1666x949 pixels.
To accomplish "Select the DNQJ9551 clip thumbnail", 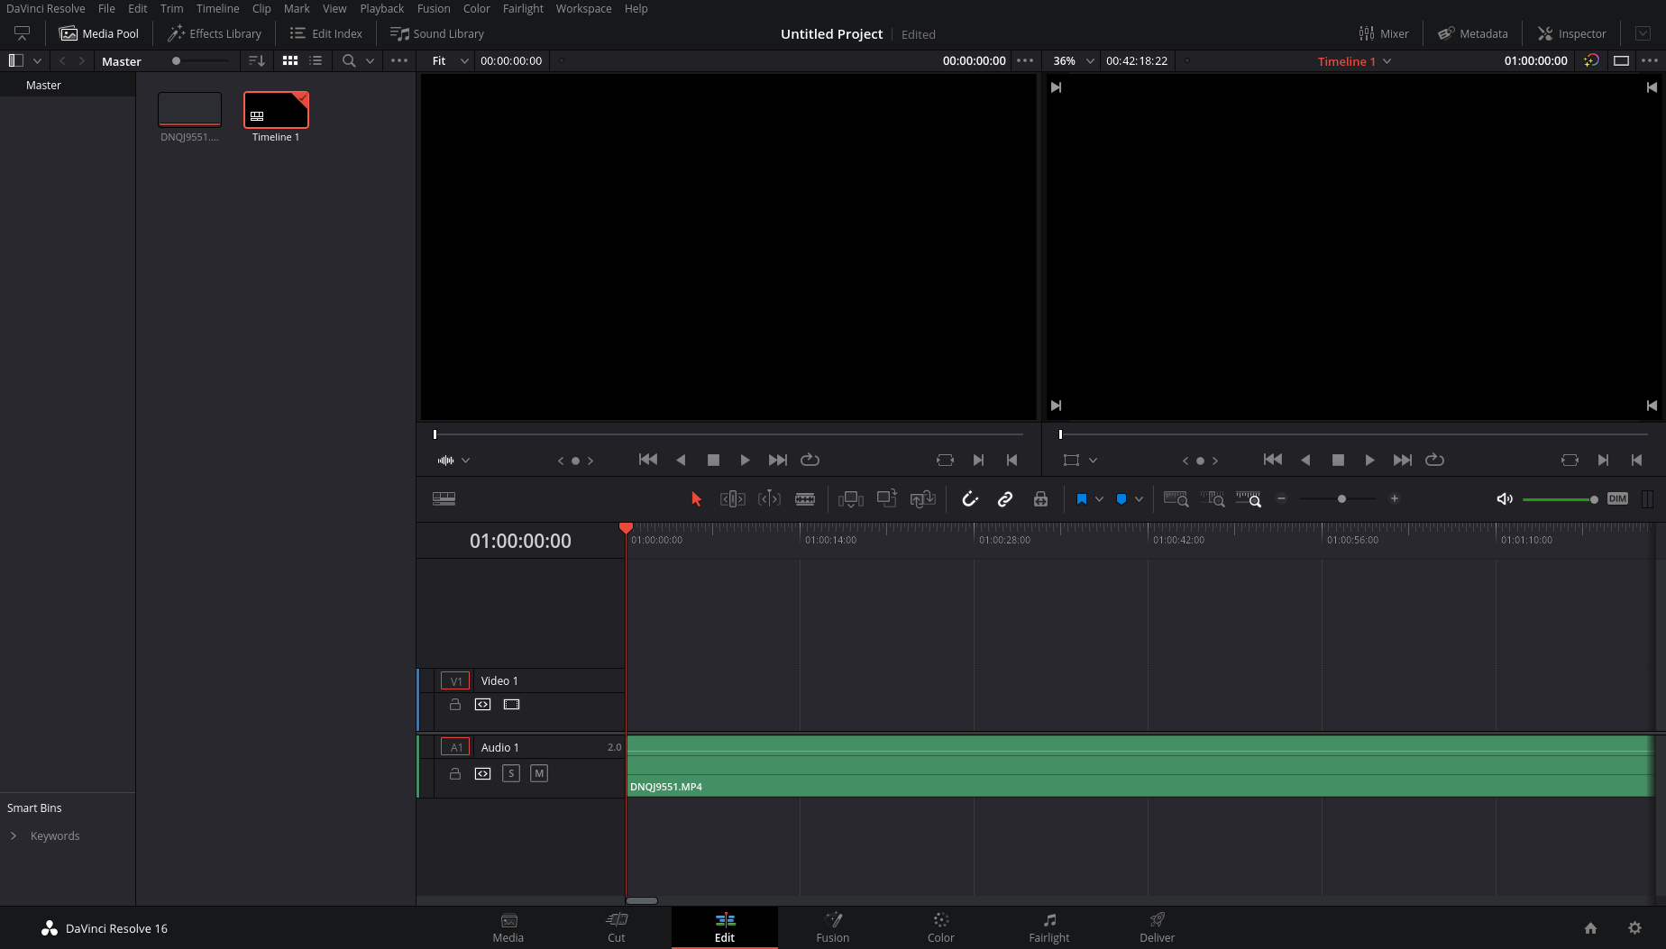I will (x=189, y=109).
